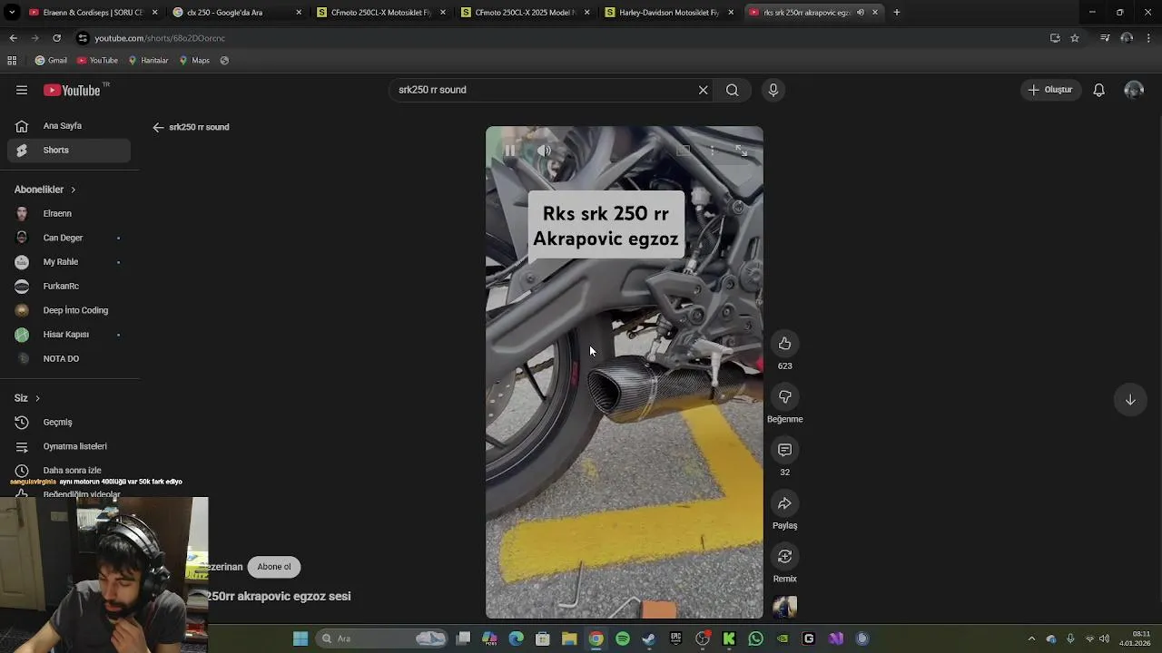The height and width of the screenshot is (653, 1162).
Task: Clear the search box text
Action: click(x=703, y=90)
